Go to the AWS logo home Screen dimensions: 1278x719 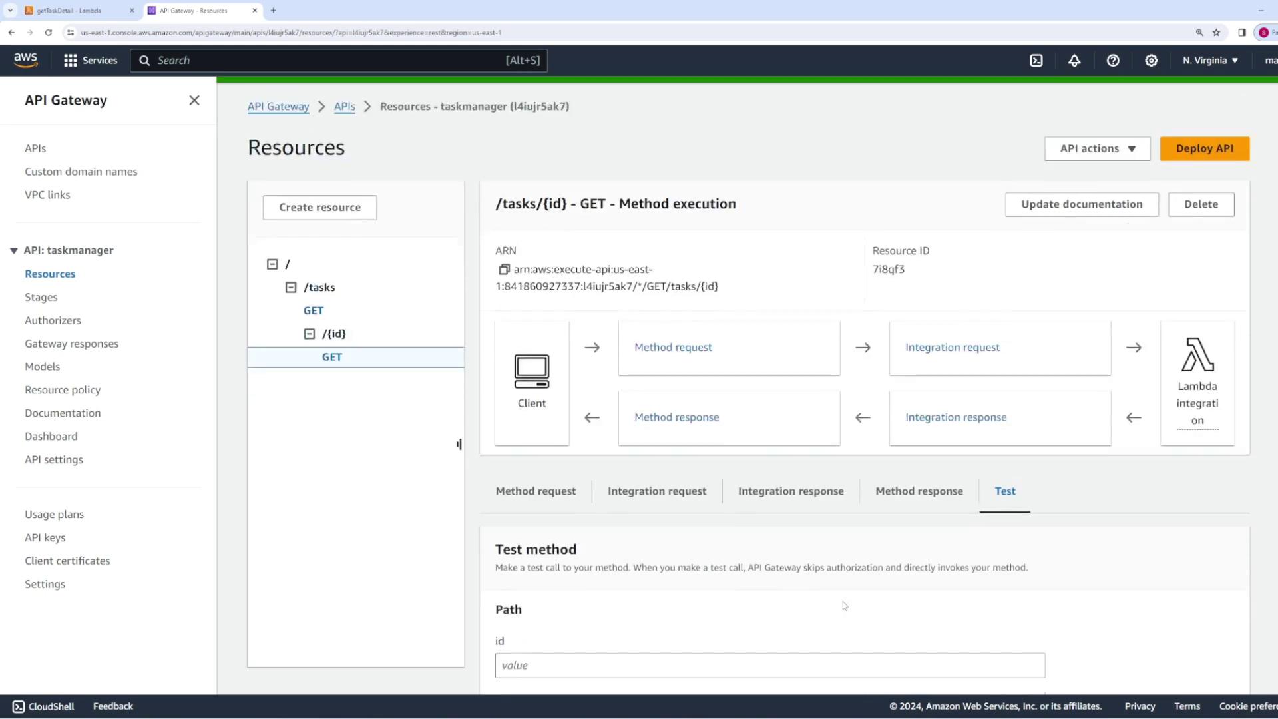[26, 60]
